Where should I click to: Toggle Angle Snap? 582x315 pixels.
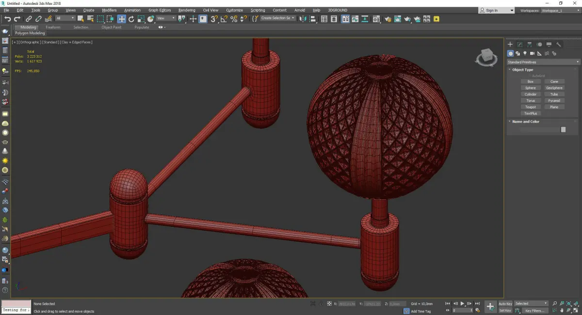point(224,19)
